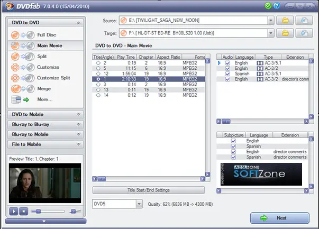Click title list horizontal scrollbar thumb
This screenshot has width=319, height=229.
point(102,179)
